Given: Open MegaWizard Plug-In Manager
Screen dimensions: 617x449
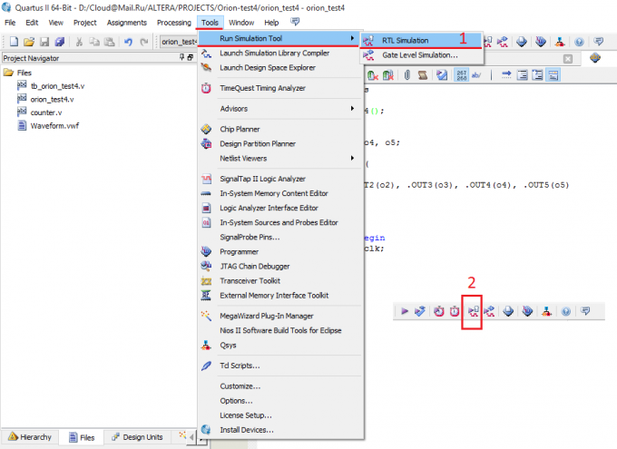Looking at the screenshot, I should [x=280, y=316].
